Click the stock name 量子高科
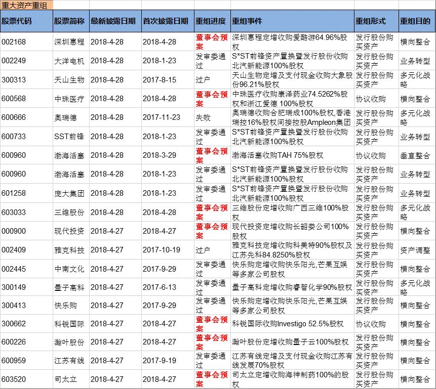This screenshot has height=389, width=436. point(69,287)
